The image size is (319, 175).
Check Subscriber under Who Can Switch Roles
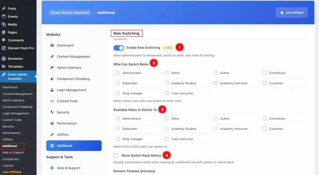pyautogui.click(x=118, y=83)
